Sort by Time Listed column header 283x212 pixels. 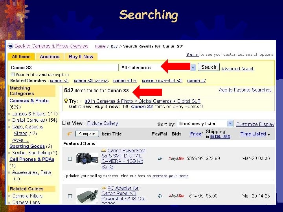coord(253,134)
